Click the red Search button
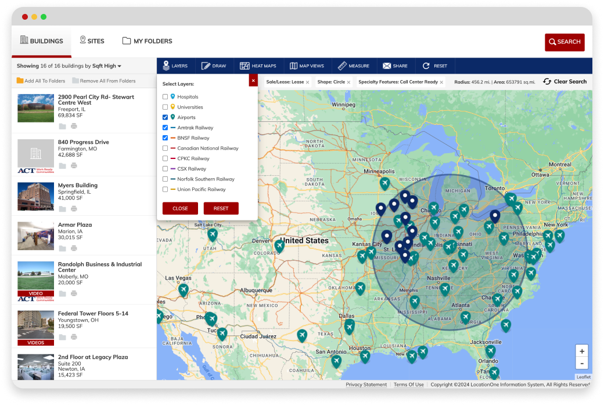The height and width of the screenshot is (405, 604). pyautogui.click(x=565, y=42)
